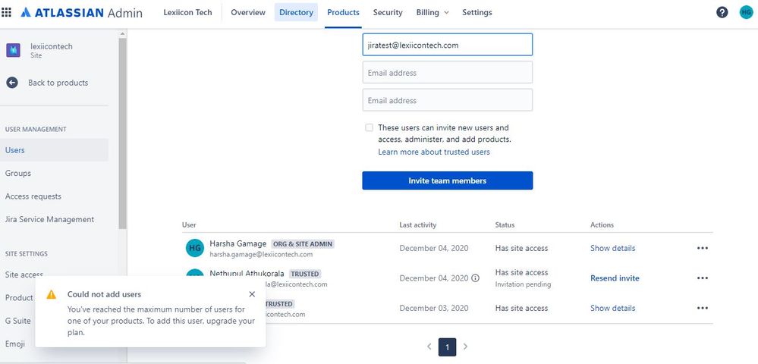The image size is (758, 364).
Task: Click the Invitation pending status text
Action: (x=523, y=284)
